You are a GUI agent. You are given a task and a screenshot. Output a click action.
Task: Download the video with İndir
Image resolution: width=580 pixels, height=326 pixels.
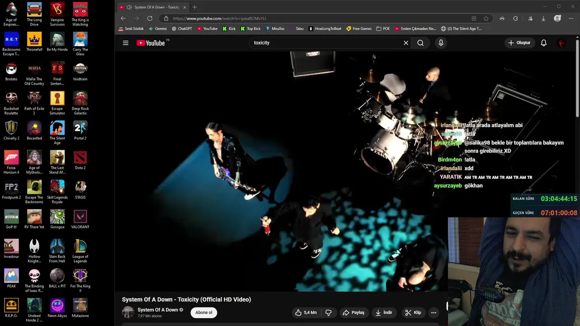(x=384, y=312)
